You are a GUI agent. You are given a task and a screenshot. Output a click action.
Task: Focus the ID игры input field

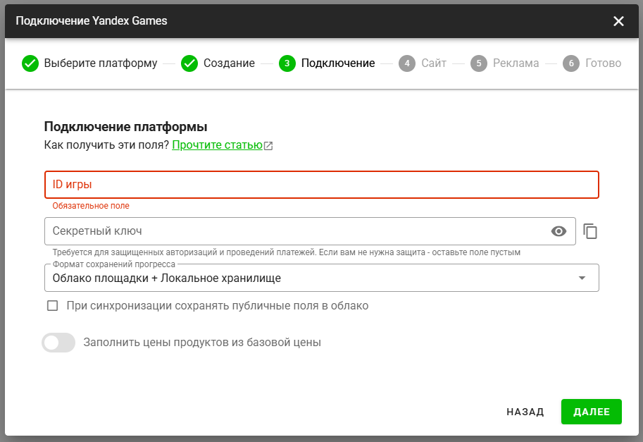(x=321, y=185)
